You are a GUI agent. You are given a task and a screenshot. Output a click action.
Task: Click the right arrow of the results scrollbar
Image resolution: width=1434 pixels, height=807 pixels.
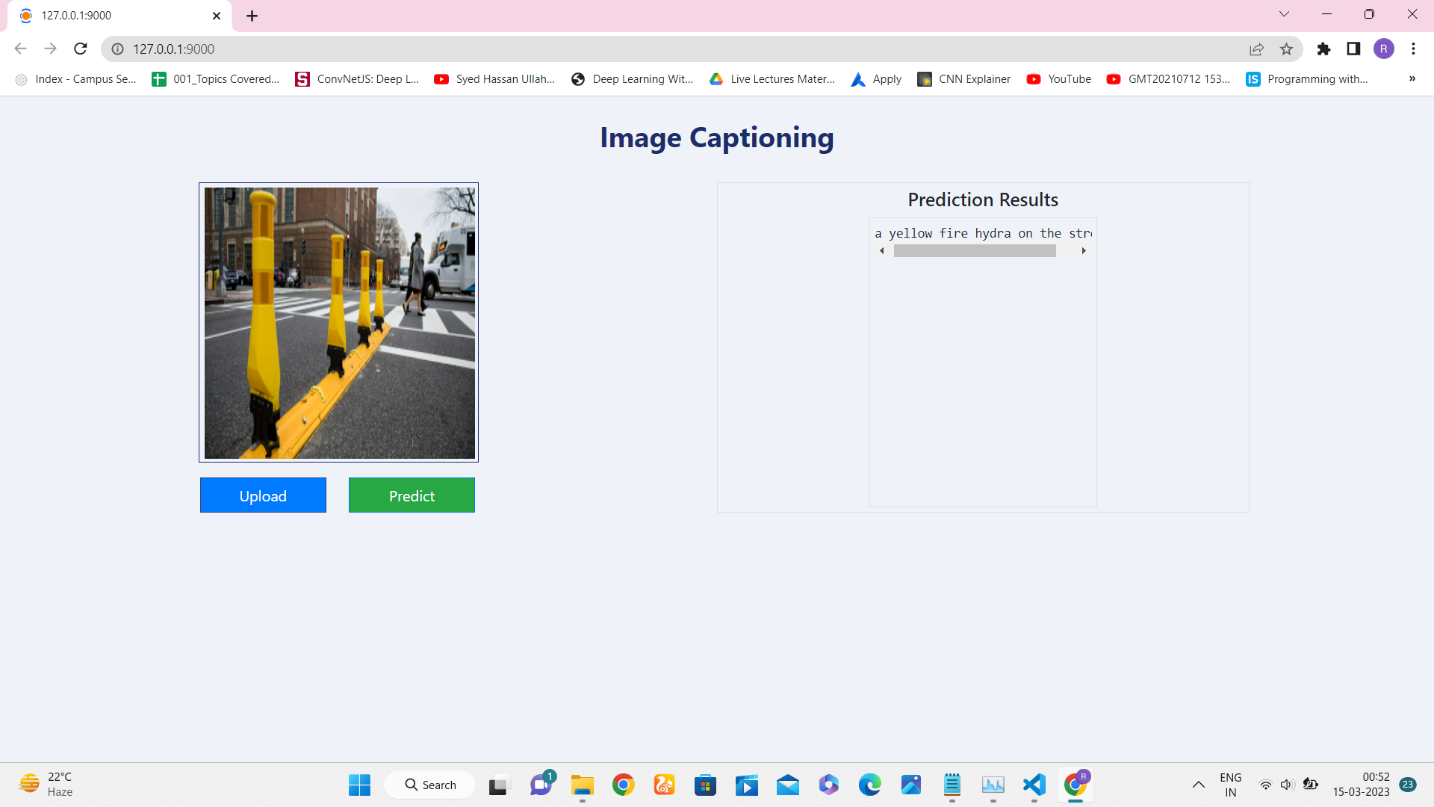pyautogui.click(x=1084, y=251)
